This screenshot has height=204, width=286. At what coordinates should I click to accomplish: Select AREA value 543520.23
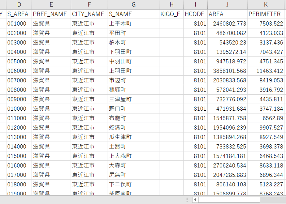pyautogui.click(x=227, y=42)
